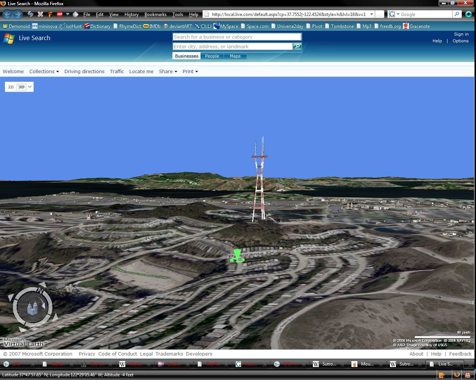Open the Adblock Plus ABP icon
This screenshot has height=380, width=476.
tap(59, 14)
